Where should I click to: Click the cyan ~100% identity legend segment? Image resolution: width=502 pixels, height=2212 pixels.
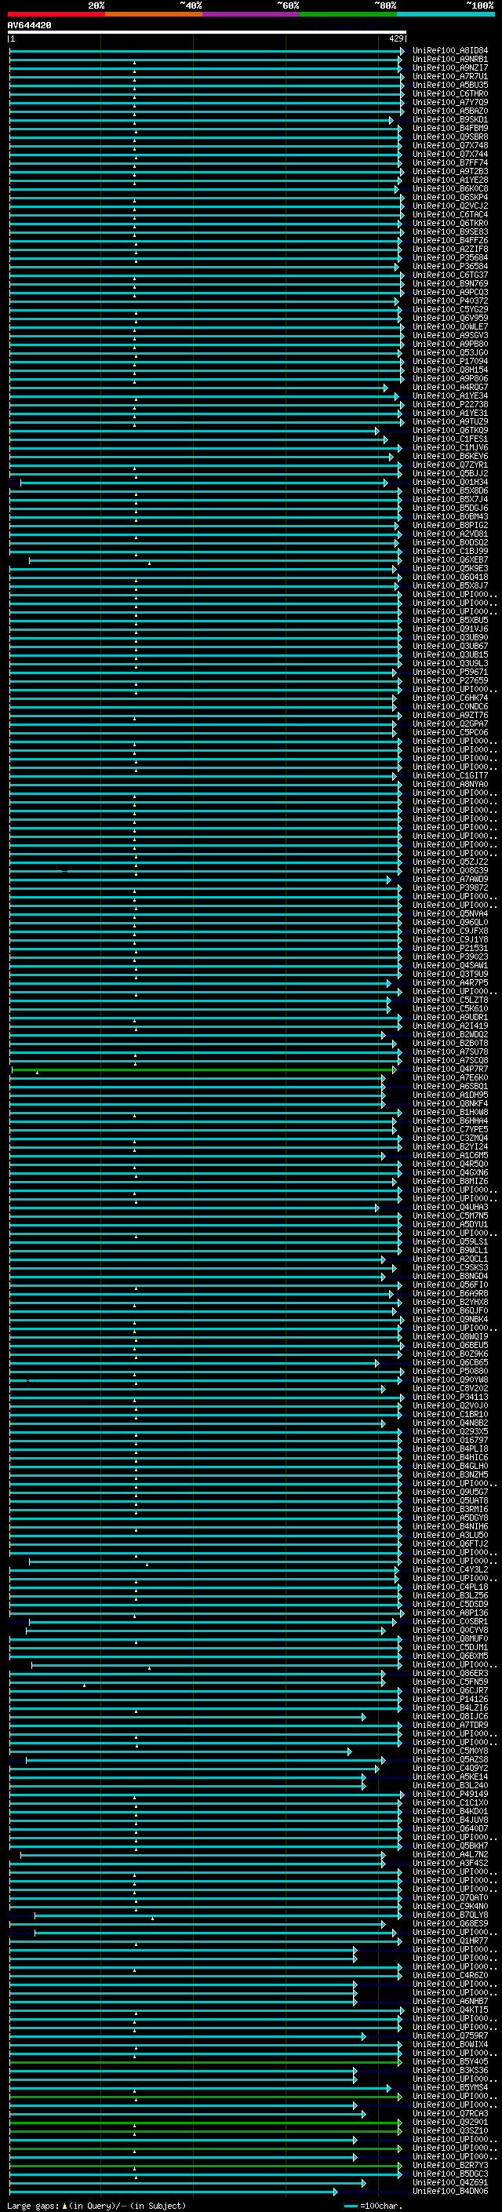point(446,15)
